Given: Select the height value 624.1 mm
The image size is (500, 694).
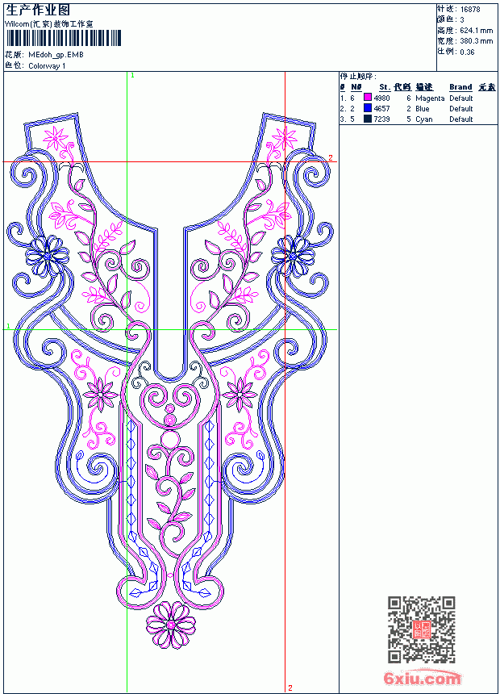Looking at the screenshot, I should pyautogui.click(x=476, y=31).
